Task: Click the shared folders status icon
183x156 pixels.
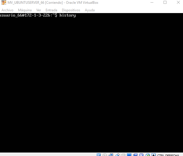Action: (x=123, y=155)
